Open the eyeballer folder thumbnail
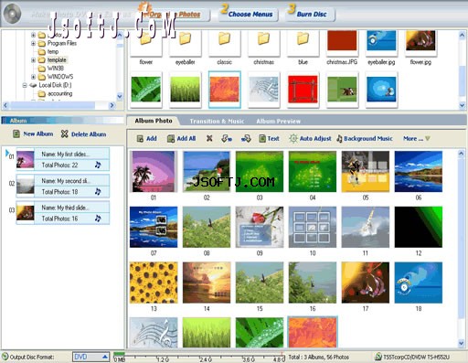The image size is (468, 363). click(186, 44)
